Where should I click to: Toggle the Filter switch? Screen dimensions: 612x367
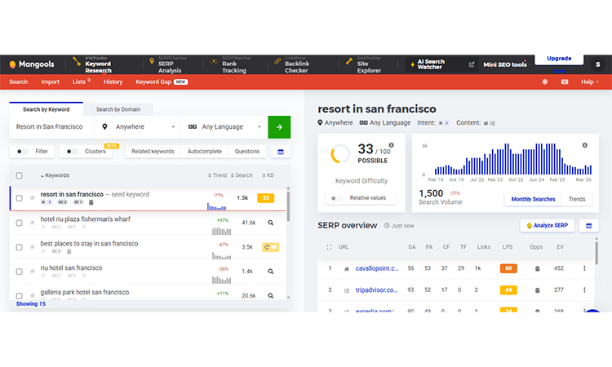[23, 152]
